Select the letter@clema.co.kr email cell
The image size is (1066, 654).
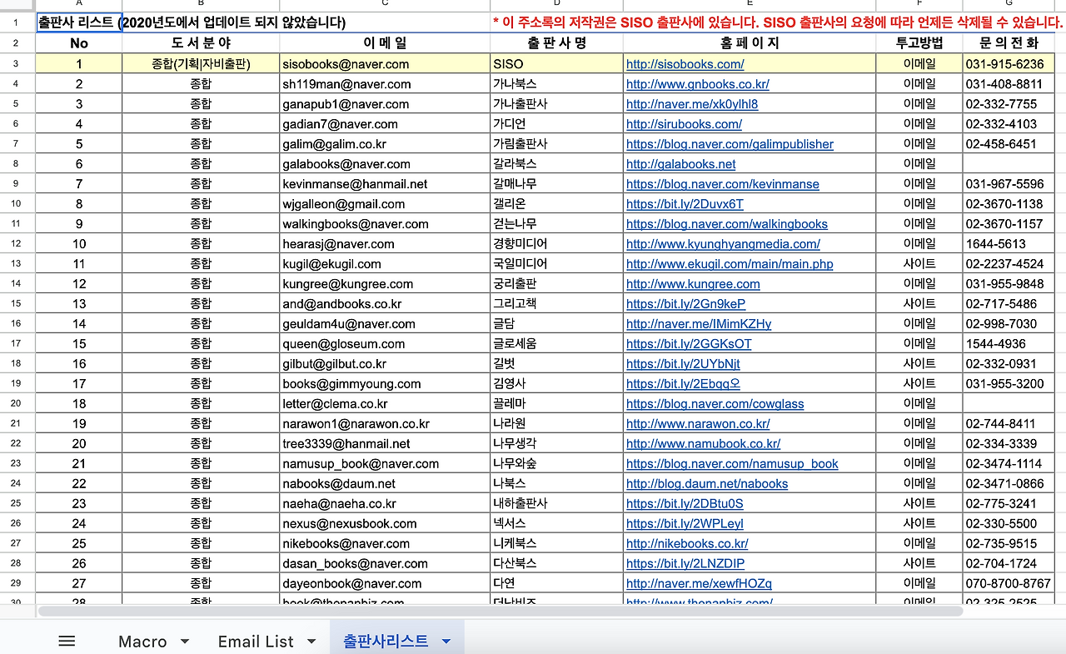point(385,404)
